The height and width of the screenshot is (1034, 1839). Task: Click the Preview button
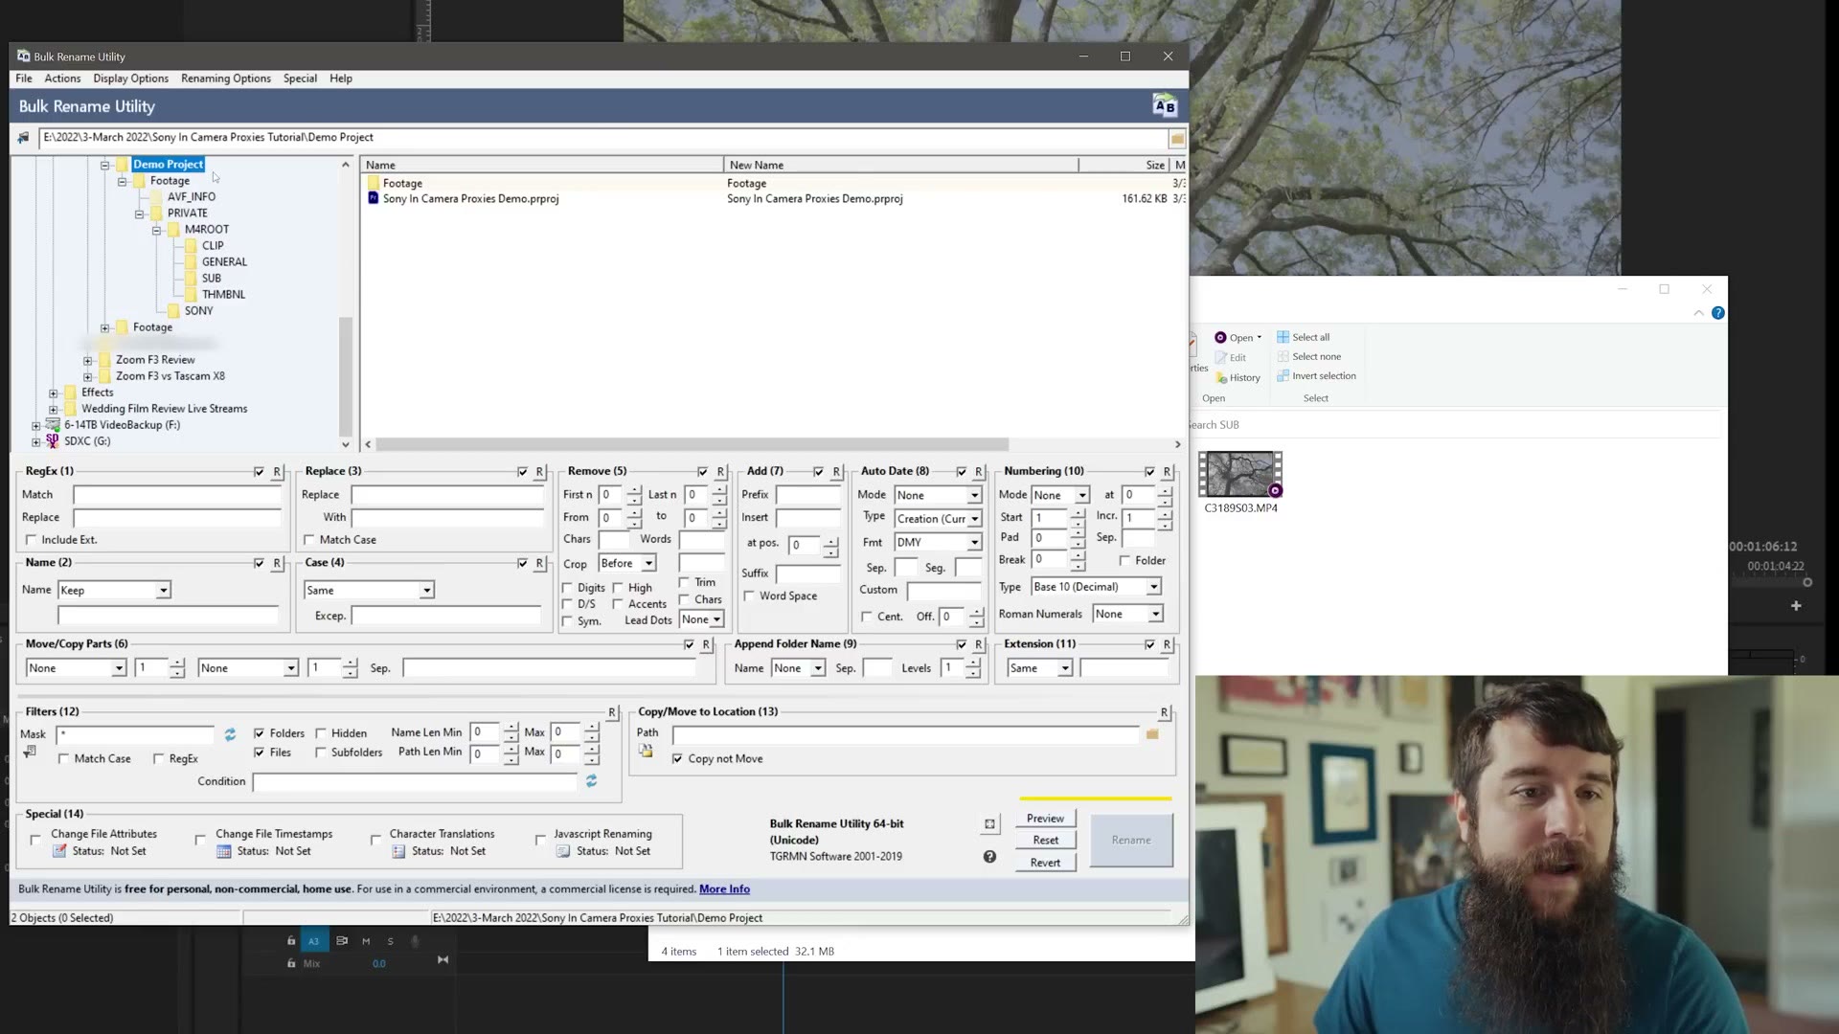click(x=1045, y=819)
